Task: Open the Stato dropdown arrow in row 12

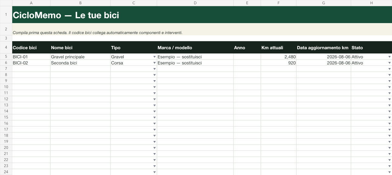Action: [390, 99]
